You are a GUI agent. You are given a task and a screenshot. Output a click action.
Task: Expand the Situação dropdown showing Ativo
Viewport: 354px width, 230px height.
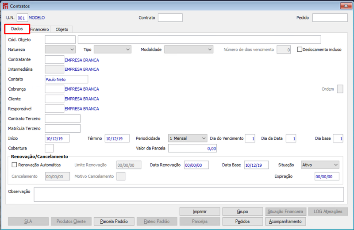pos(320,165)
